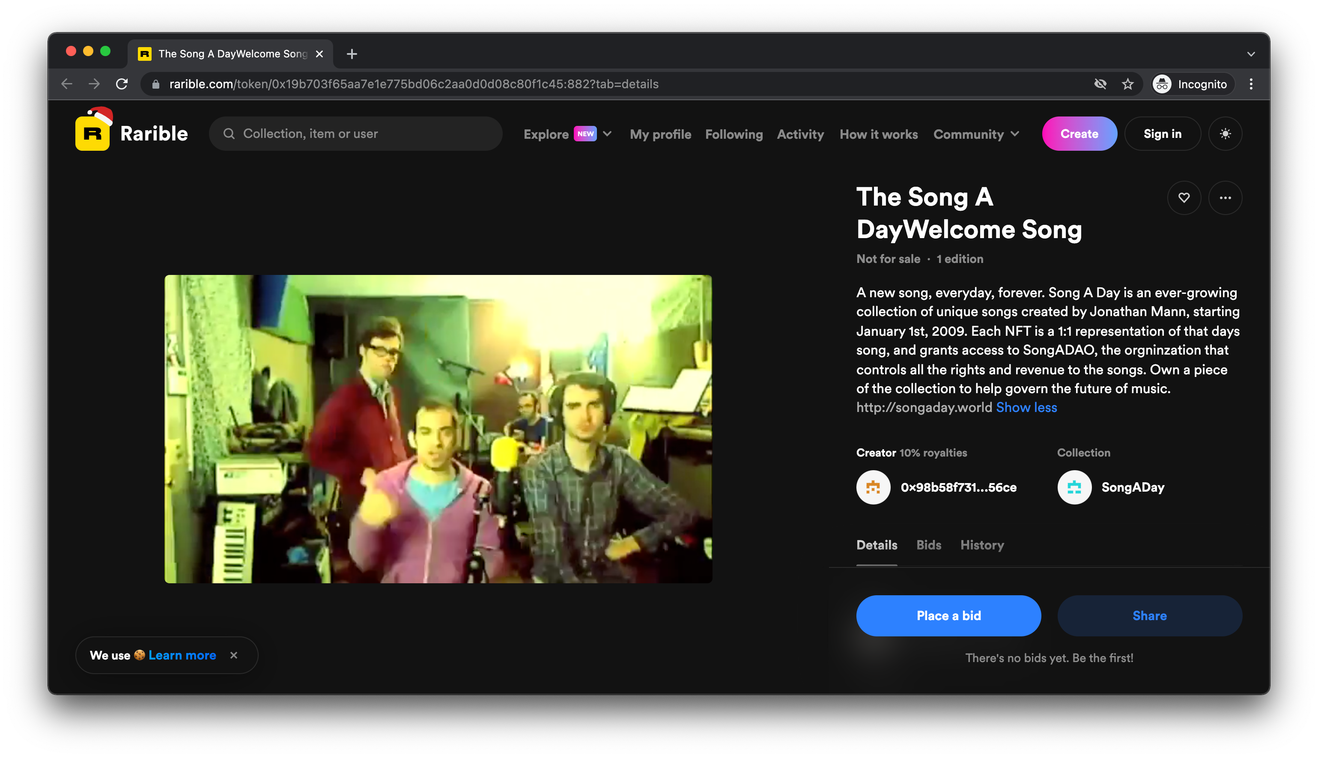Open the cookies Learn more link
The image size is (1318, 758).
pos(182,656)
